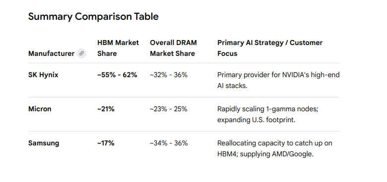Click the ~21% HBM share cell
The image size is (387, 182).
tap(106, 109)
